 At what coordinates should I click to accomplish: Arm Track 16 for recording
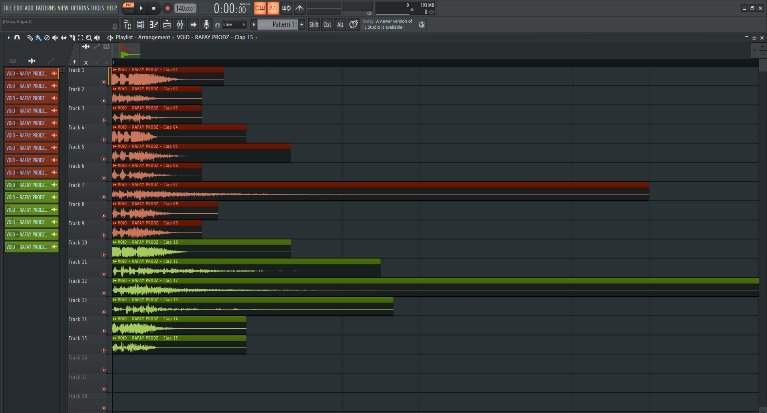tap(103, 369)
